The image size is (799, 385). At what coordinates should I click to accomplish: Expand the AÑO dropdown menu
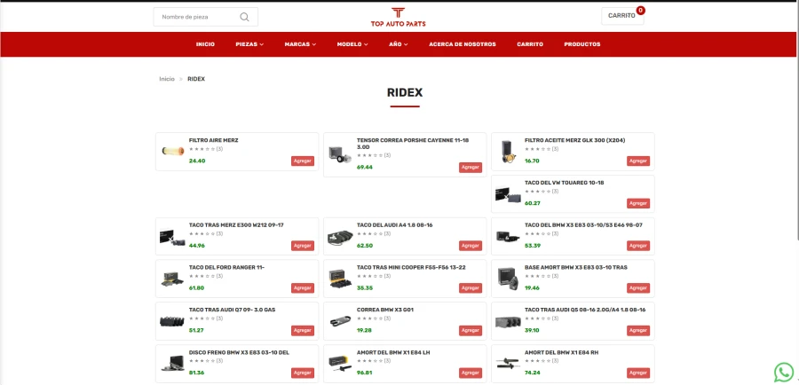click(398, 44)
